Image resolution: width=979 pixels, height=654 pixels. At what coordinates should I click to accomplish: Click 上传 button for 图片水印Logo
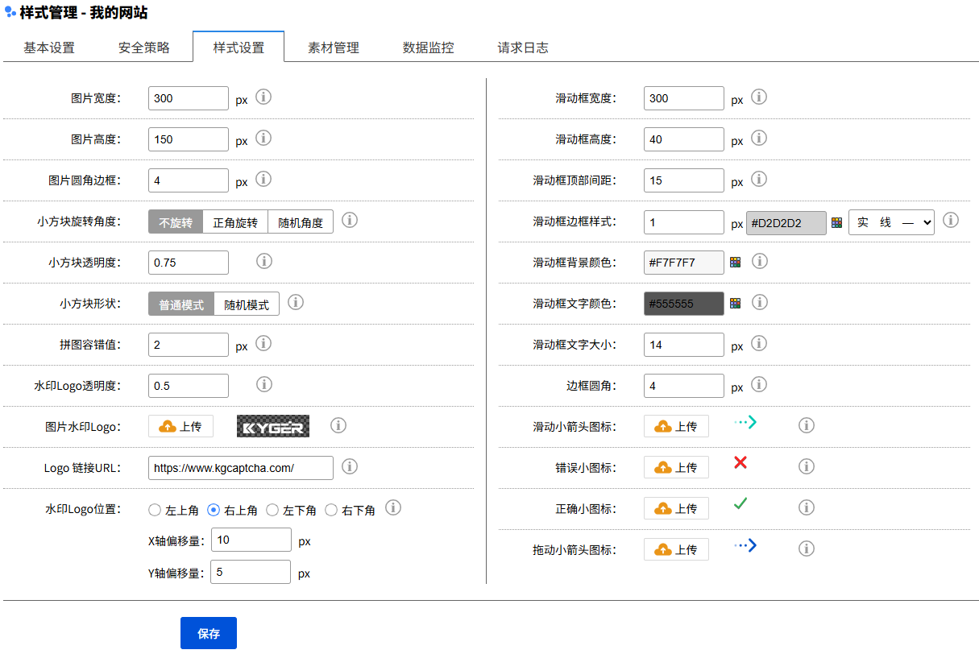(x=180, y=426)
